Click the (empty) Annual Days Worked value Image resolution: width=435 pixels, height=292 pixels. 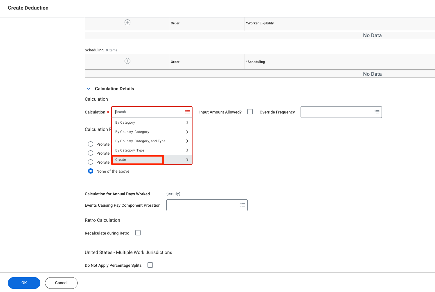click(173, 194)
